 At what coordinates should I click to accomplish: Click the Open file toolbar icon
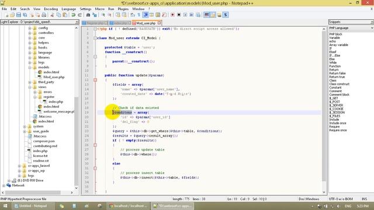coord(12,15)
